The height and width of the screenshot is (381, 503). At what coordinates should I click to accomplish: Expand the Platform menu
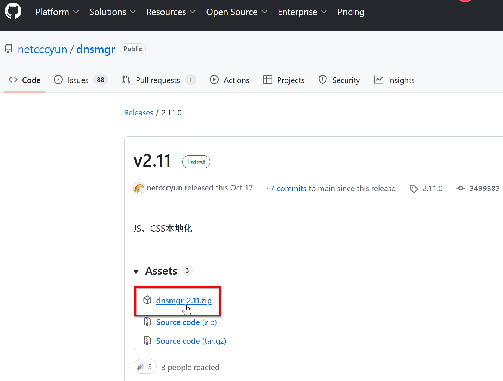[57, 12]
